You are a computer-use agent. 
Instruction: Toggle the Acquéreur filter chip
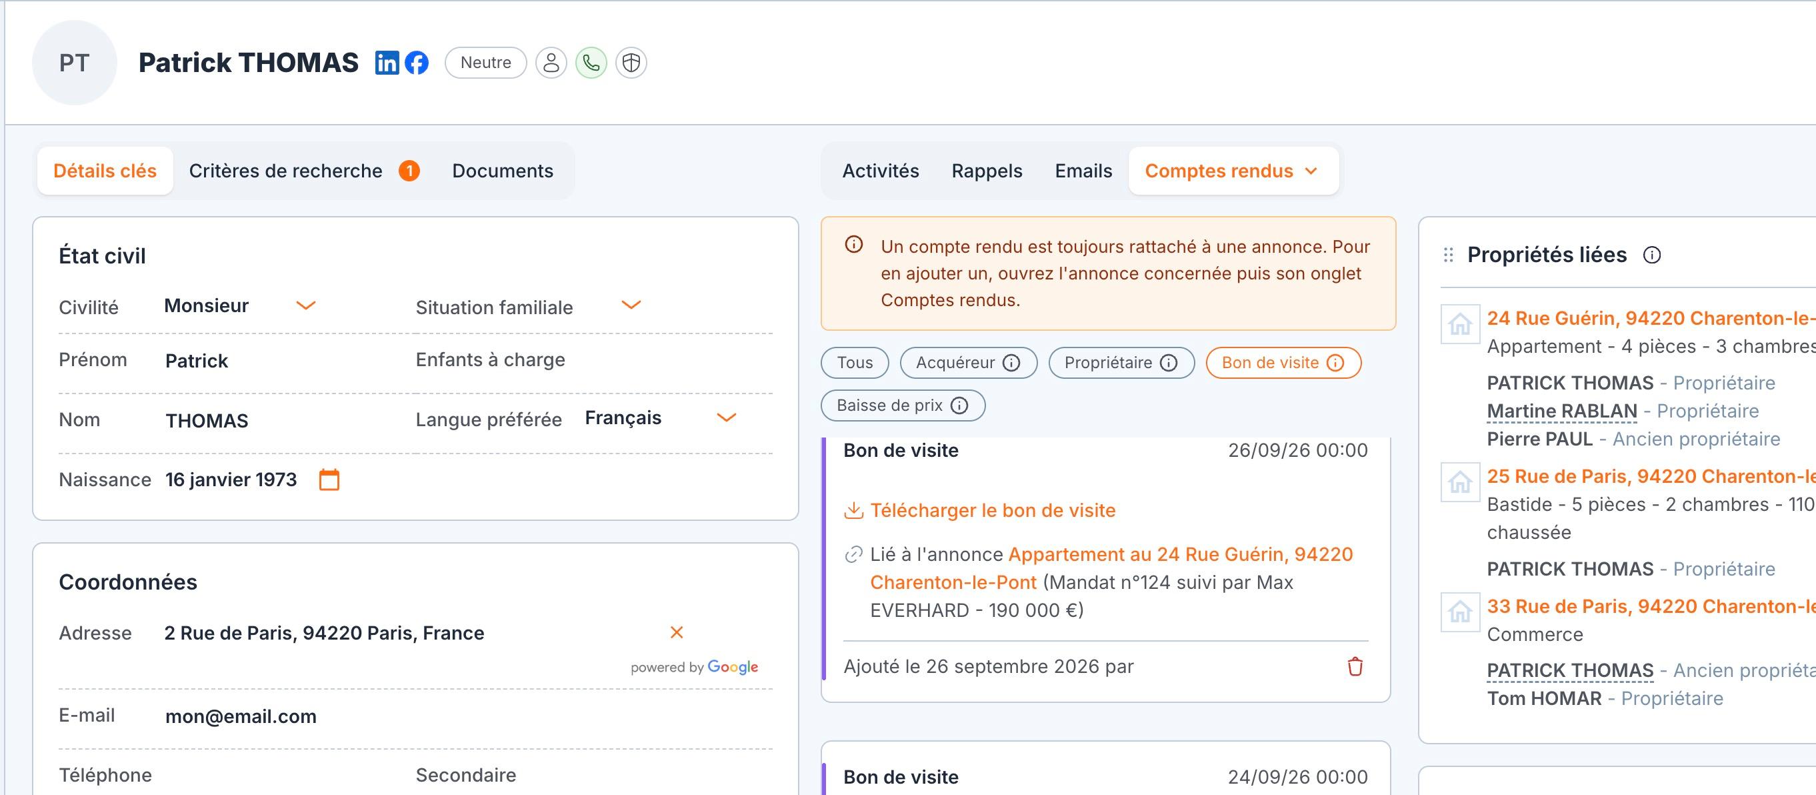click(x=969, y=363)
